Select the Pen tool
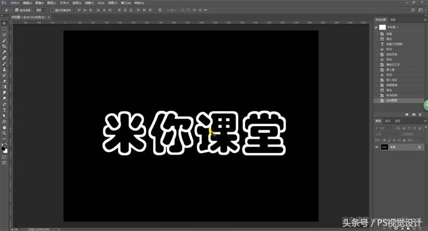 tap(4, 104)
